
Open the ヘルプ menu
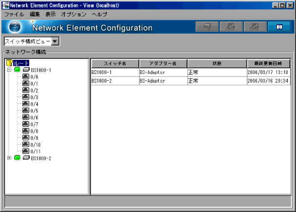(99, 15)
